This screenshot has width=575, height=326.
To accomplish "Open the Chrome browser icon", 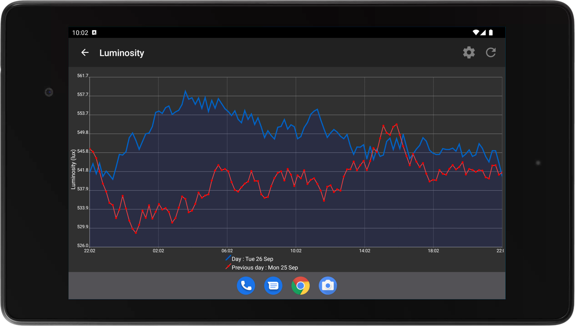I will click(x=300, y=285).
